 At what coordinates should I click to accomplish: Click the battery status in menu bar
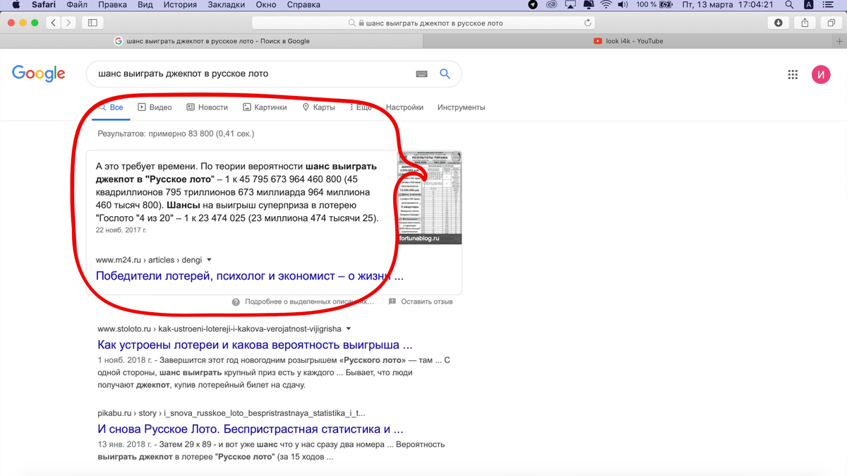[654, 5]
